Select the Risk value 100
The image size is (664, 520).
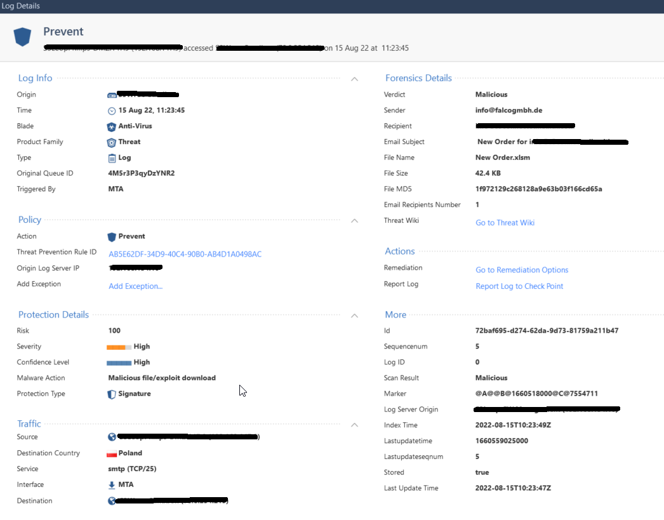114,330
